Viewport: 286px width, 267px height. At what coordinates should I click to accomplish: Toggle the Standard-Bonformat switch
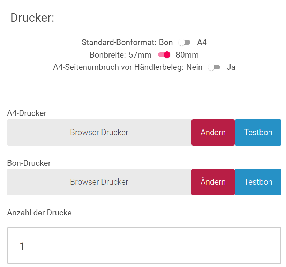(185, 43)
